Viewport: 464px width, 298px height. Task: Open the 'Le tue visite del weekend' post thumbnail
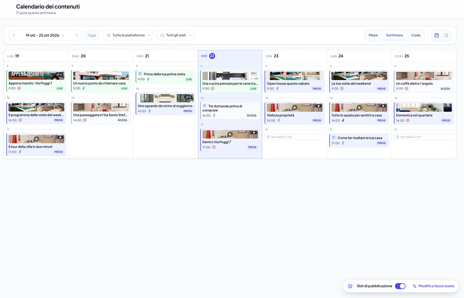(359, 76)
